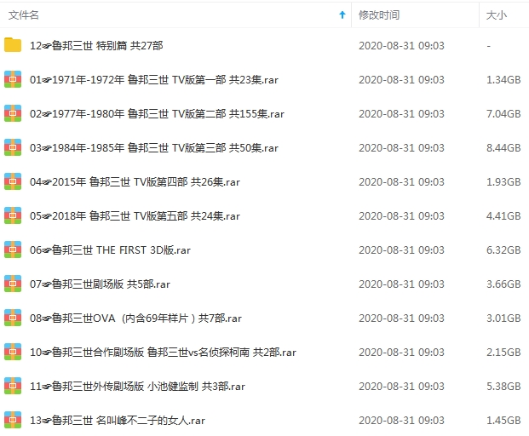This screenshot has width=529, height=436.
Task: Click the 6.32GB size value
Action: 503,250
